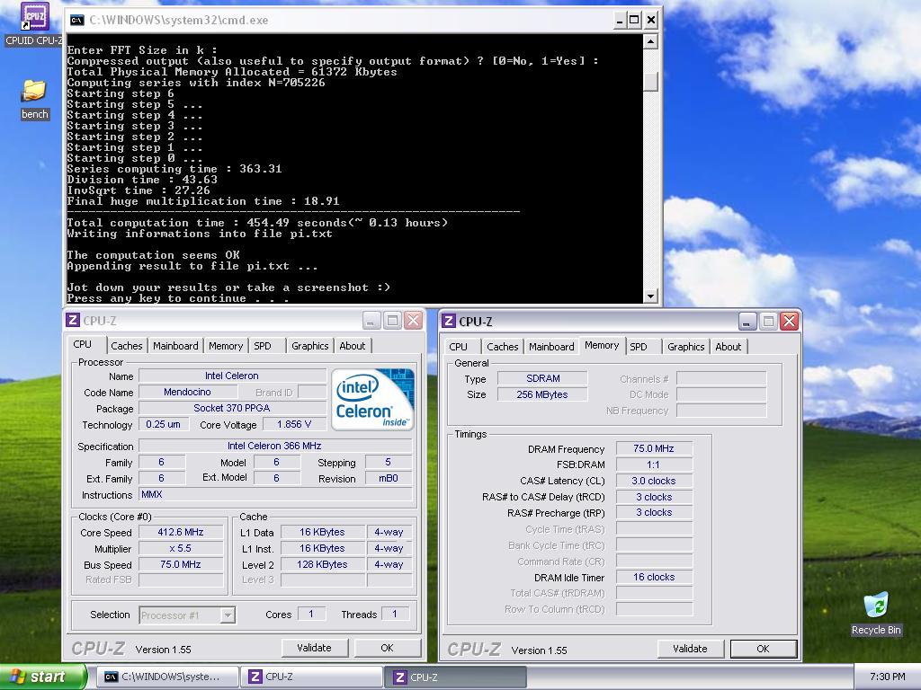Viewport: 921px width, 690px height.
Task: Maximize the cmd.exe window
Action: coord(634,20)
